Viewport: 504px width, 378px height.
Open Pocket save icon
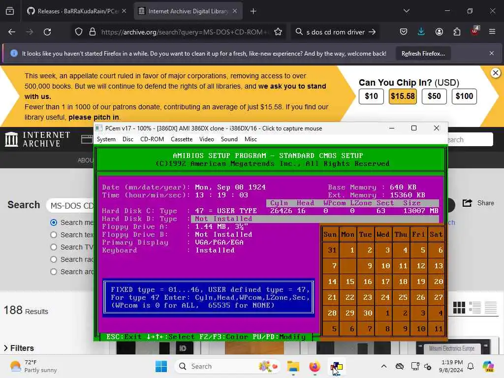click(404, 32)
